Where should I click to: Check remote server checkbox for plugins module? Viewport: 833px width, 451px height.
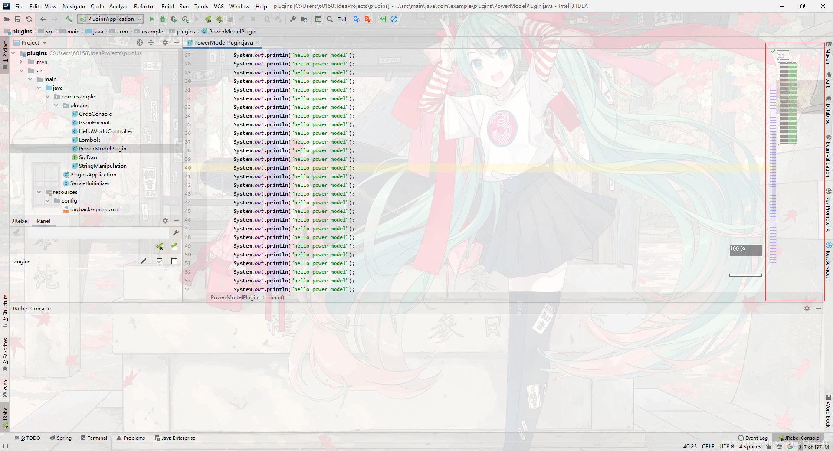tap(174, 261)
